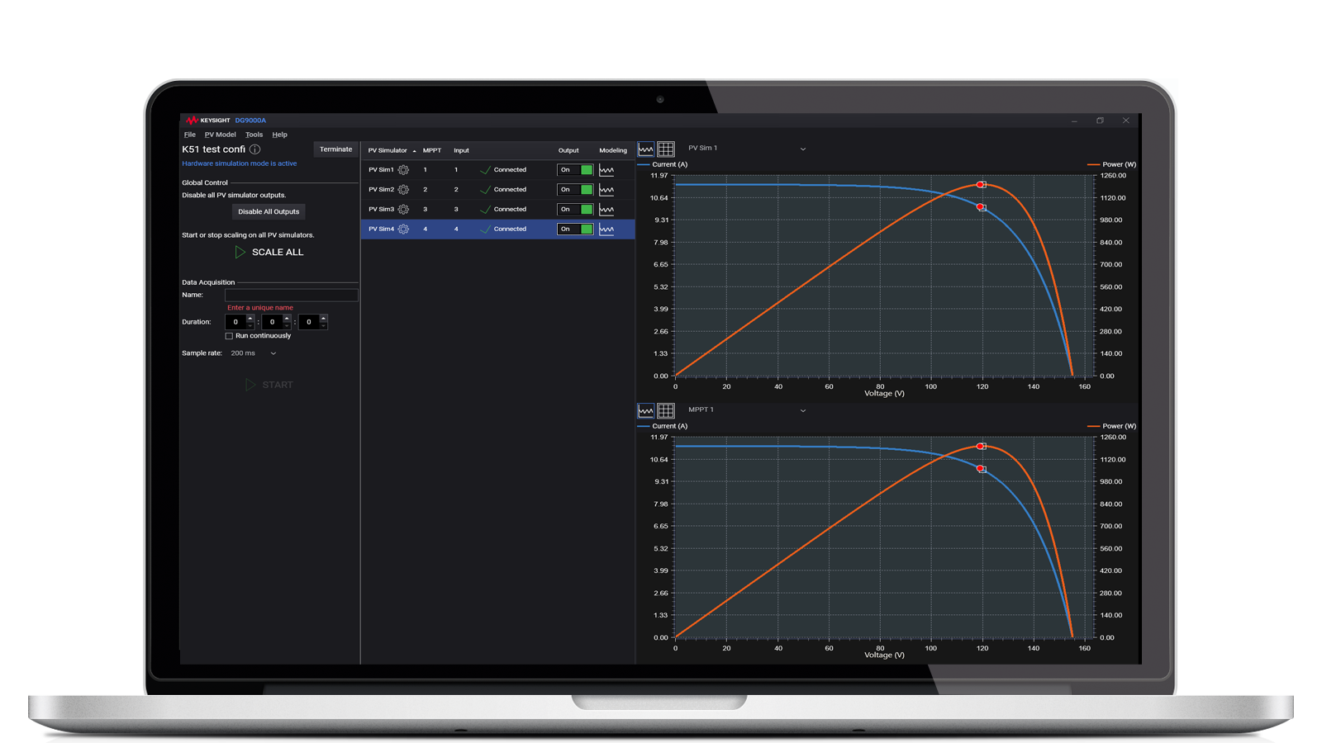Open the MPPT 1 chart selector dropdown
Image resolution: width=1322 pixels, height=743 pixels.
point(802,410)
